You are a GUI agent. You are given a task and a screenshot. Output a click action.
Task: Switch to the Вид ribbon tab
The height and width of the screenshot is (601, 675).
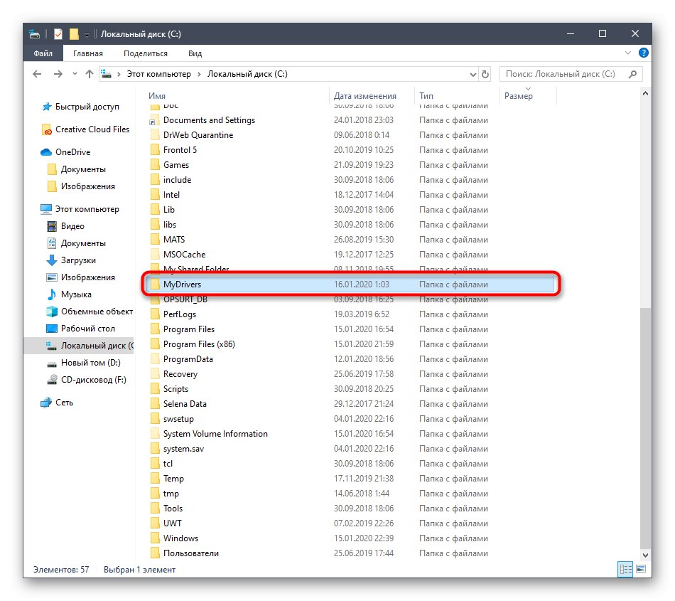pyautogui.click(x=194, y=53)
